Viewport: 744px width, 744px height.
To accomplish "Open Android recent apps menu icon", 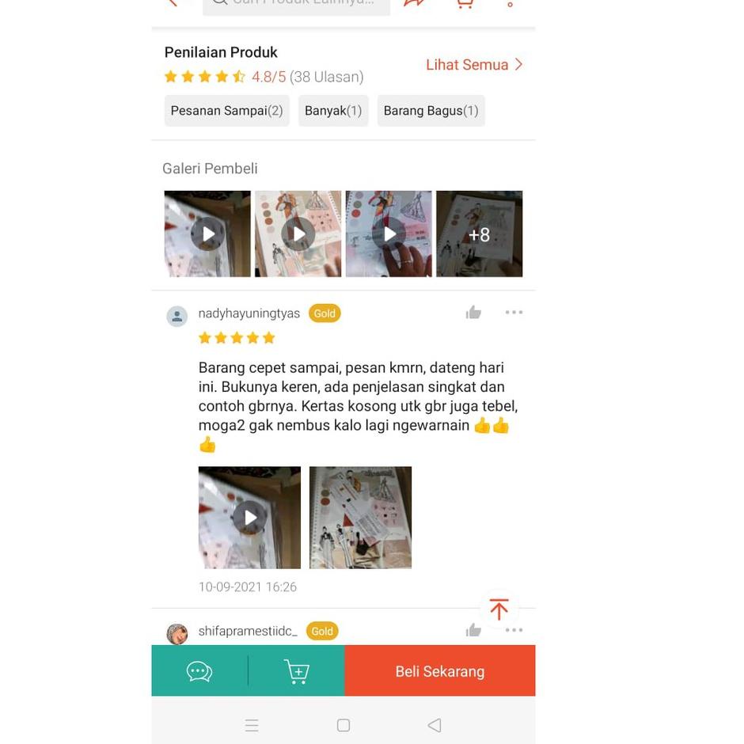I will click(x=252, y=725).
